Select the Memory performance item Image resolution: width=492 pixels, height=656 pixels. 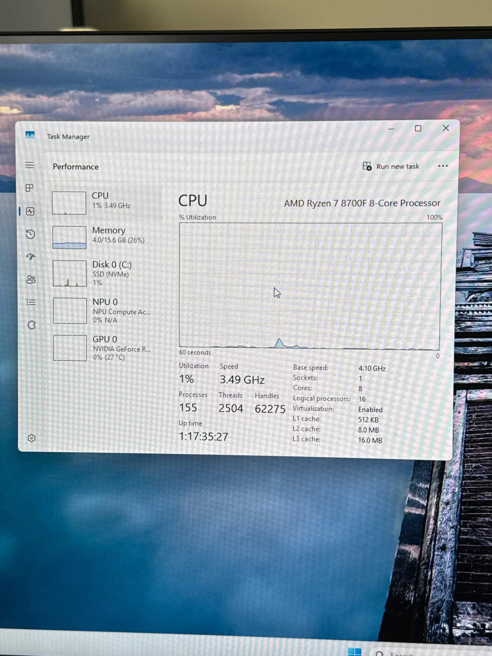(x=105, y=237)
